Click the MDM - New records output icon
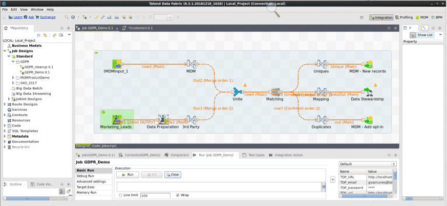Image resolution: width=447 pixels, height=206 pixels. tap(369, 64)
